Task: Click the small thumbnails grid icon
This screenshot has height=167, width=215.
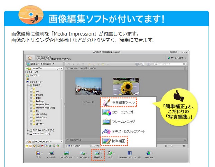Action: pyautogui.click(x=166, y=146)
